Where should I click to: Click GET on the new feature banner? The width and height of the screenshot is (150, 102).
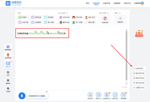8,66
